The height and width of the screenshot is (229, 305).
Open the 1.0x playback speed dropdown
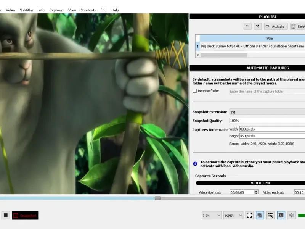212,215
